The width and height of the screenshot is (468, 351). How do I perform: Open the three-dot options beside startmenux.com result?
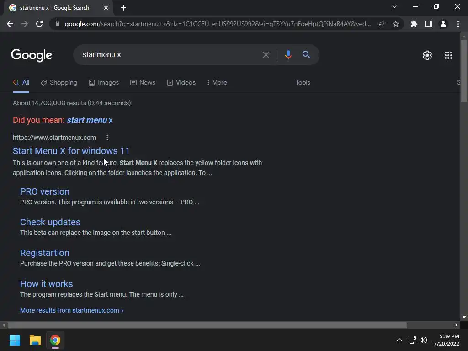(x=107, y=138)
